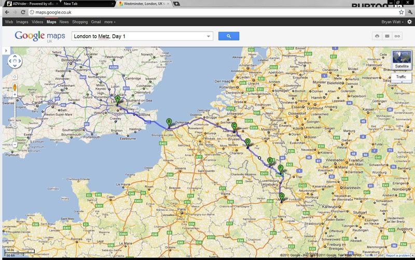The height and width of the screenshot is (260, 415).
Task: Open Maps in the Google bar
Action: (x=51, y=22)
